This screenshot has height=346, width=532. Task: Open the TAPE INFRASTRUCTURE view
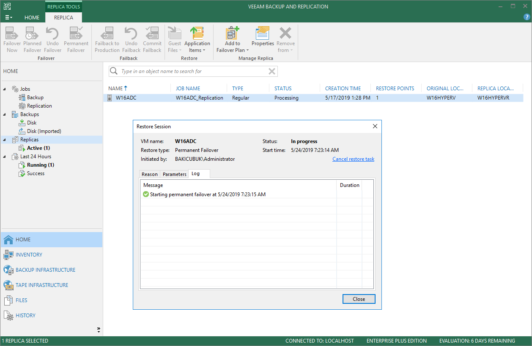pyautogui.click(x=51, y=285)
